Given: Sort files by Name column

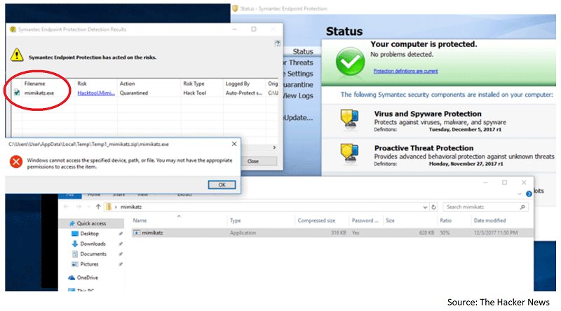Looking at the screenshot, I should [140, 220].
